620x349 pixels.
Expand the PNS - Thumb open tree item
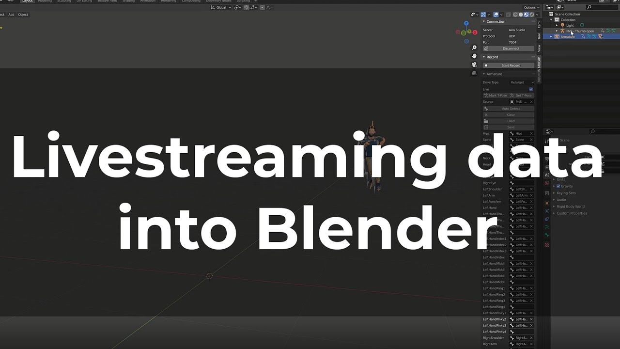(x=557, y=31)
